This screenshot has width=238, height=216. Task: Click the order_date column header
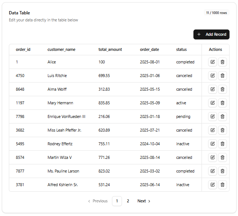coord(149,49)
